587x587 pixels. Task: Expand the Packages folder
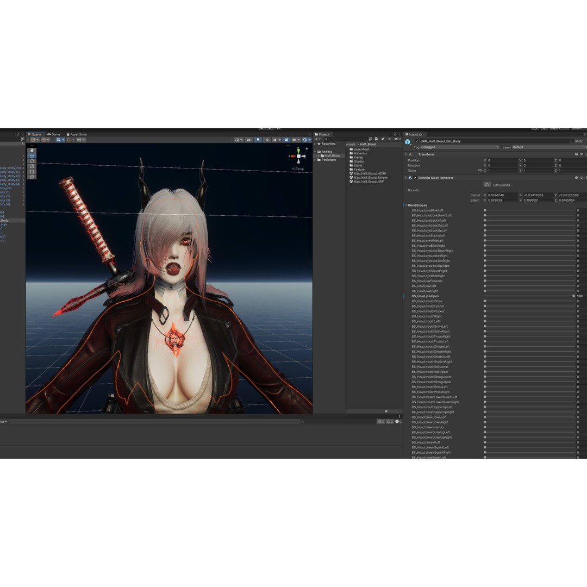(315, 160)
